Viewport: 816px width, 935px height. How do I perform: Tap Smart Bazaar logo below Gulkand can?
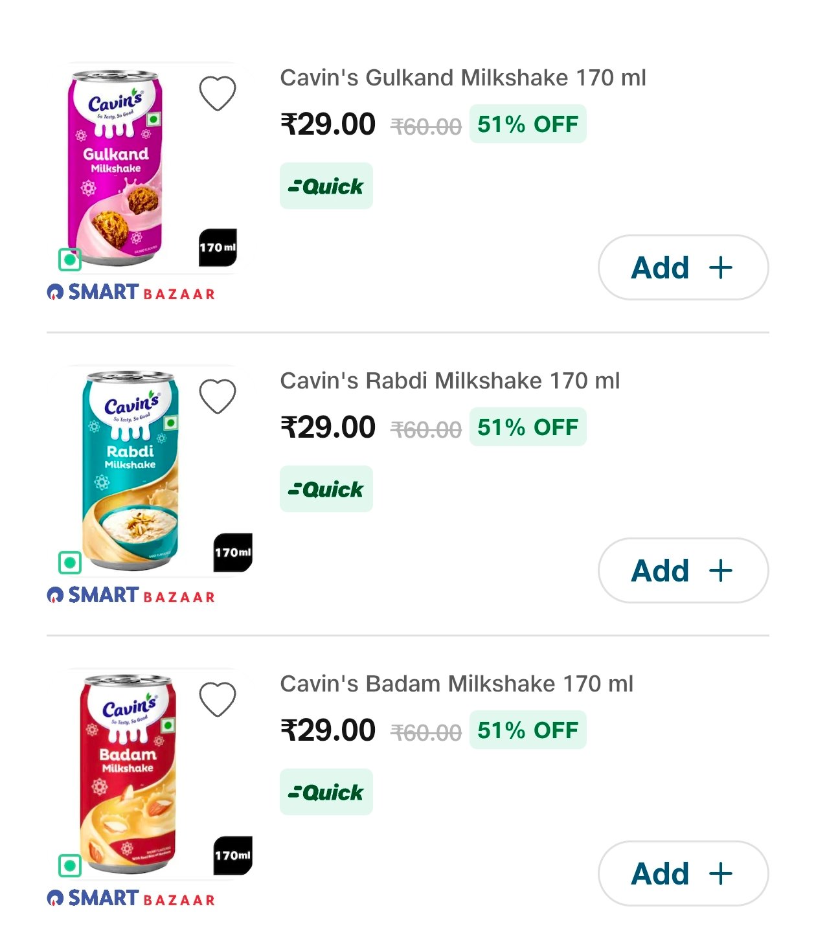coord(131,293)
